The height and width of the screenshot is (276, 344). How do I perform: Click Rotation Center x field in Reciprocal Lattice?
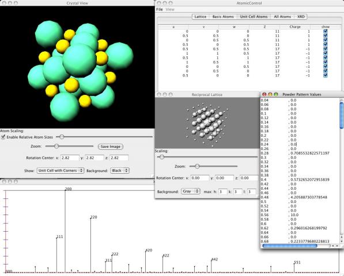click(x=199, y=178)
